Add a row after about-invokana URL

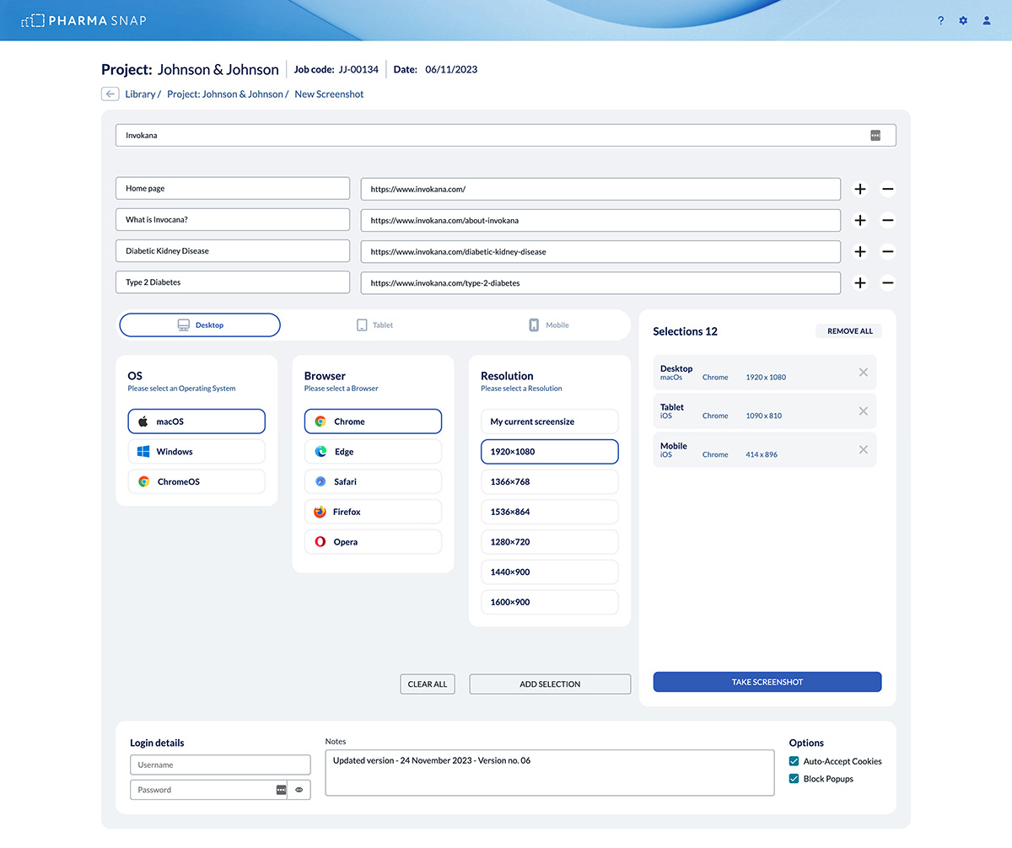pyautogui.click(x=860, y=220)
